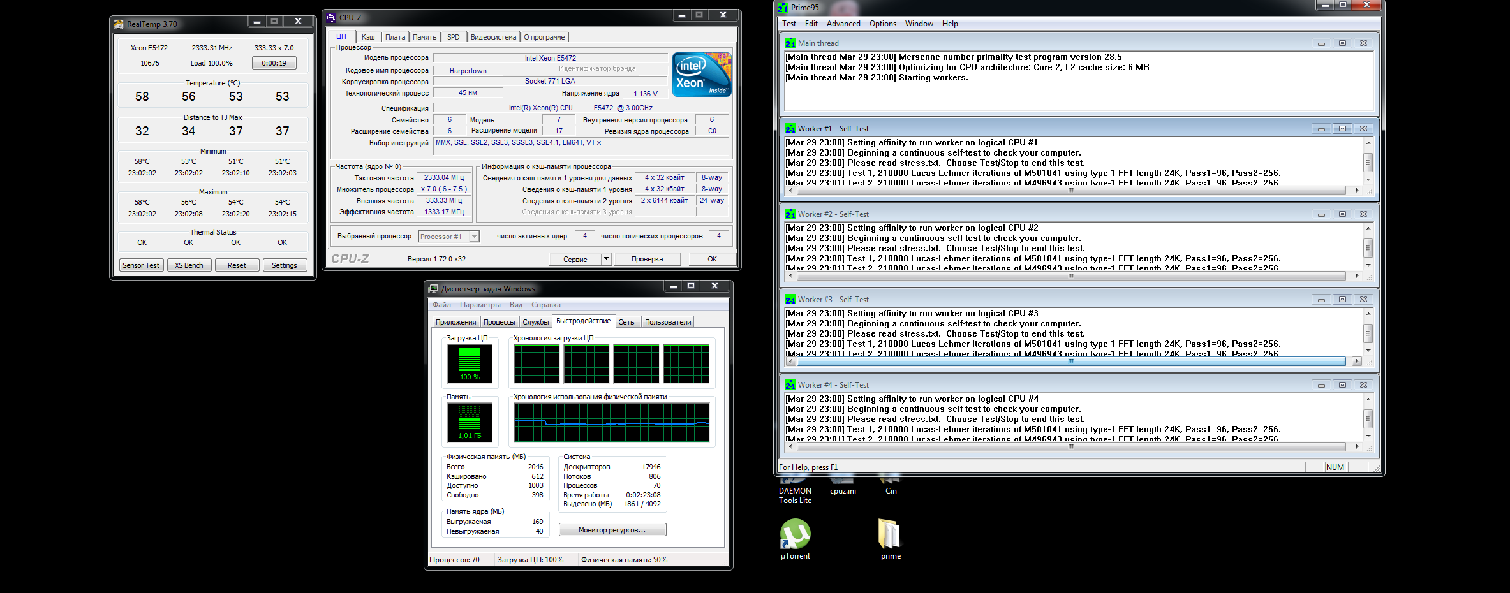
Task: Click the Sensor Test button in RealTemp
Action: pyautogui.click(x=141, y=265)
